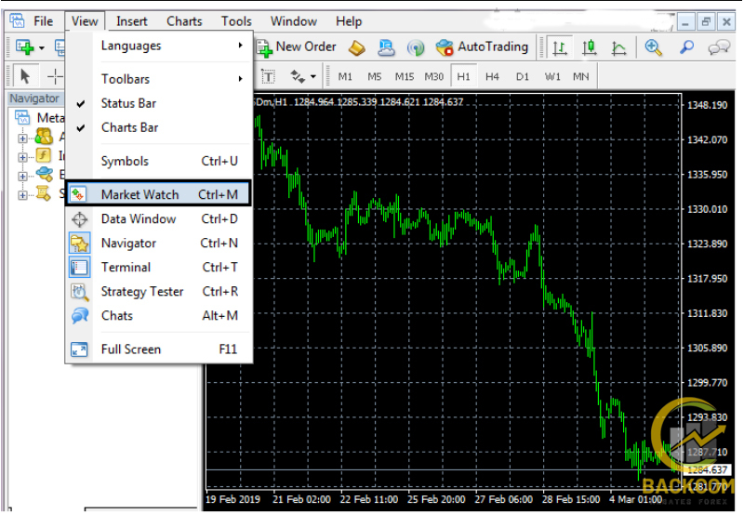The width and height of the screenshot is (744, 514).
Task: Select the M1 timeframe
Action: tap(345, 76)
